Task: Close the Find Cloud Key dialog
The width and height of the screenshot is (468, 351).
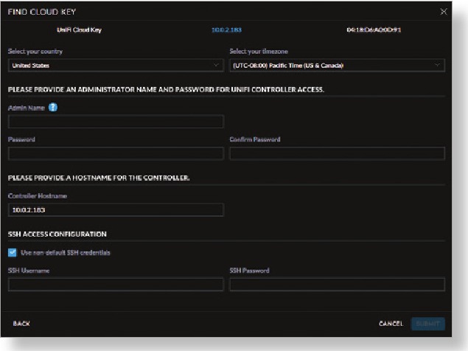Action: coord(443,12)
